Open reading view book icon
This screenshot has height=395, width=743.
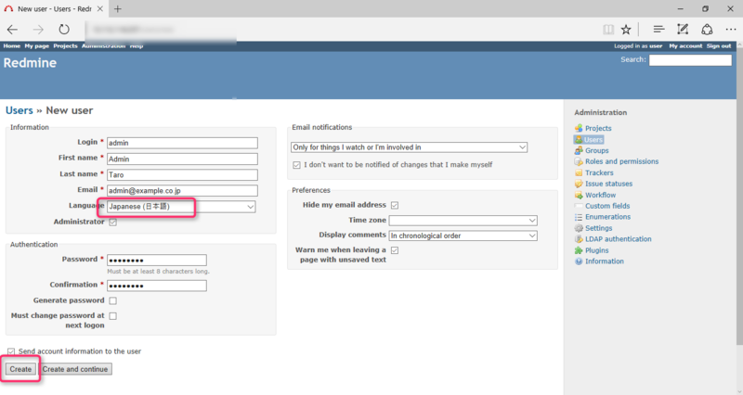[x=608, y=30]
